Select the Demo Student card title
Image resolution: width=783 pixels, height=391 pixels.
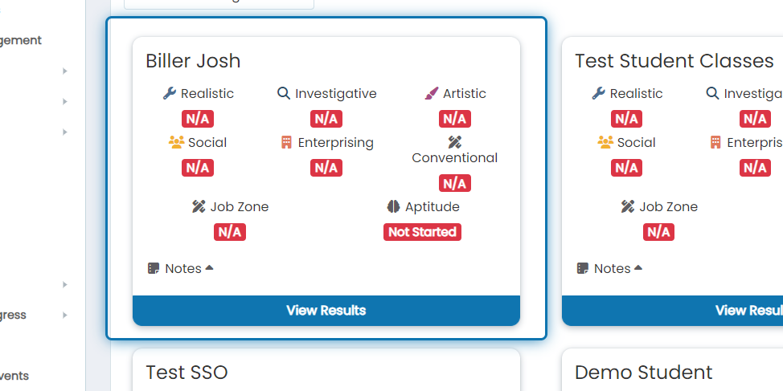(644, 373)
